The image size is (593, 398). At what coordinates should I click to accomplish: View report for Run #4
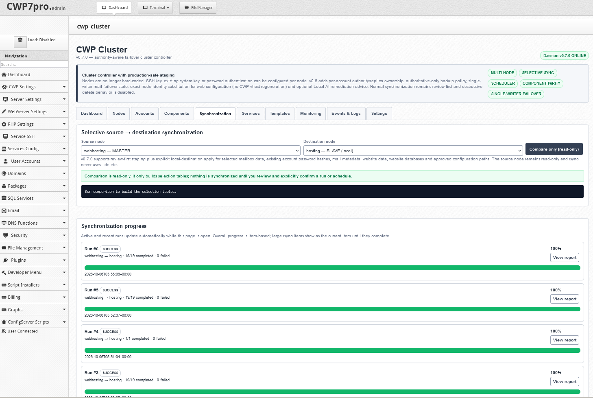[565, 340]
